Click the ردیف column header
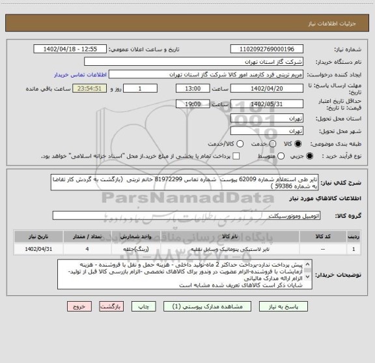 354,237
